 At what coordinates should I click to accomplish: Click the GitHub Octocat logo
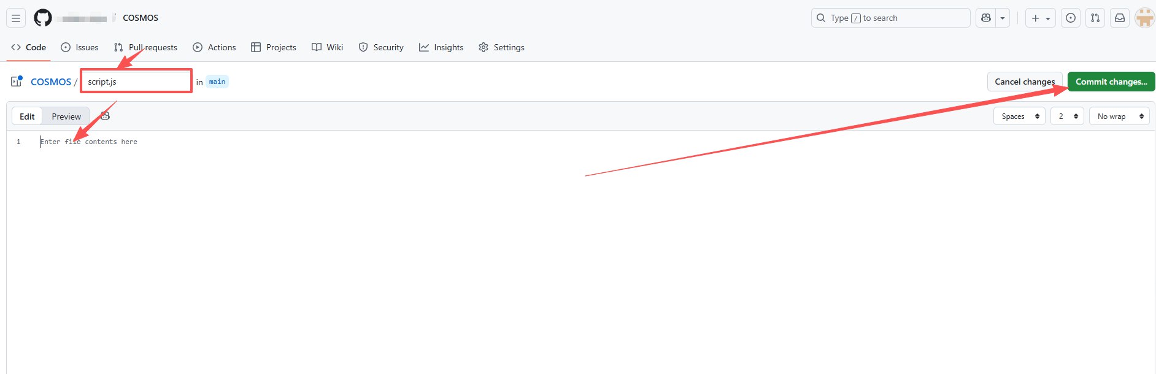click(43, 18)
